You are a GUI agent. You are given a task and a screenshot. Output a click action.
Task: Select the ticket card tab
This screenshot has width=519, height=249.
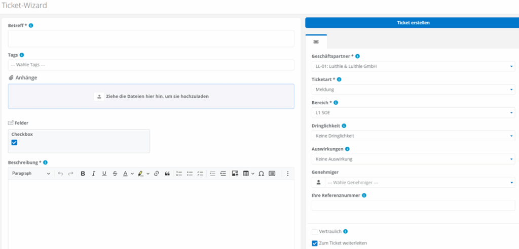pos(316,41)
